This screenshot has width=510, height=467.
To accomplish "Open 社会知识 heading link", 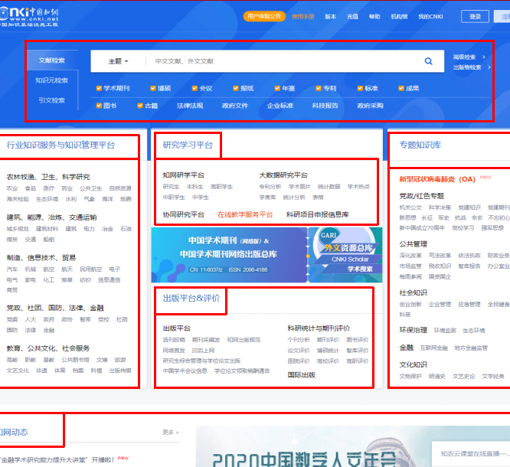I will click(413, 292).
